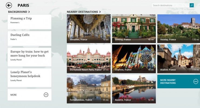This screenshot has height=108, width=200.
Task: Click the back arrow icon
Action: pyautogui.click(x=9, y=5)
